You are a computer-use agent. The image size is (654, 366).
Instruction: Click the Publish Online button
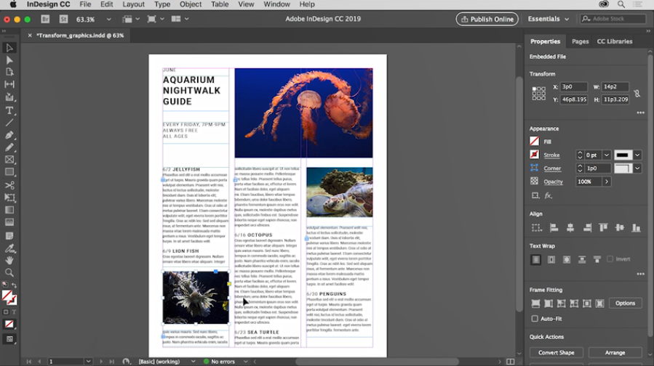click(x=487, y=19)
